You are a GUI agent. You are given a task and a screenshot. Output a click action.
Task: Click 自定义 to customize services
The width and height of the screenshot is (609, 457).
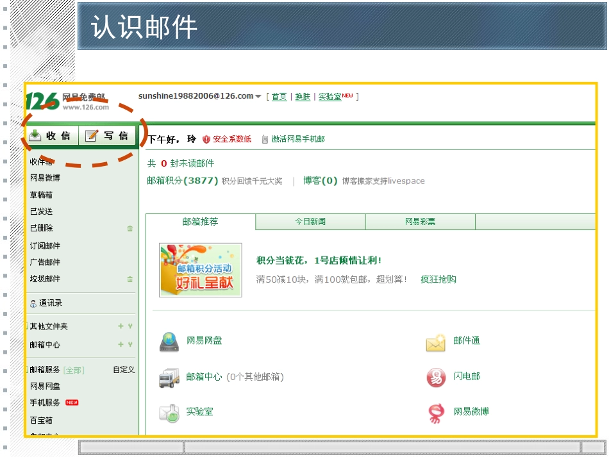coord(124,370)
